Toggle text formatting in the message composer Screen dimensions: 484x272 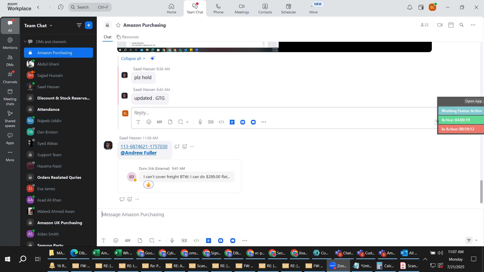click(103, 241)
